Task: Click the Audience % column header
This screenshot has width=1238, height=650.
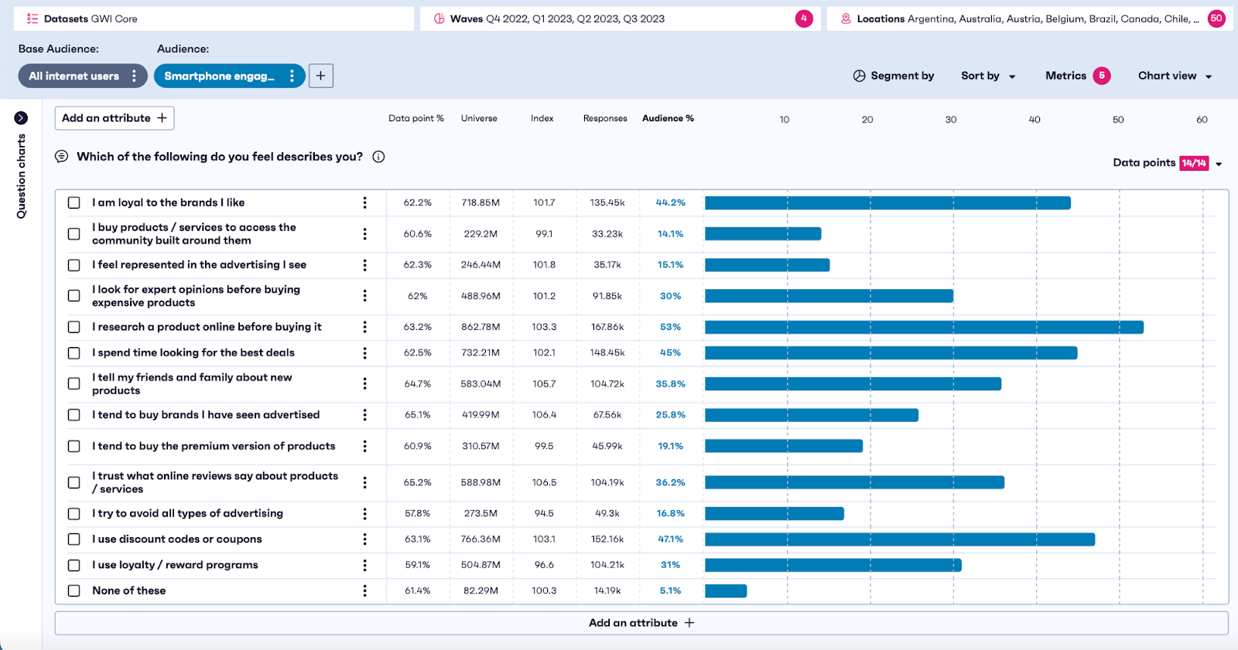Action: pos(668,118)
